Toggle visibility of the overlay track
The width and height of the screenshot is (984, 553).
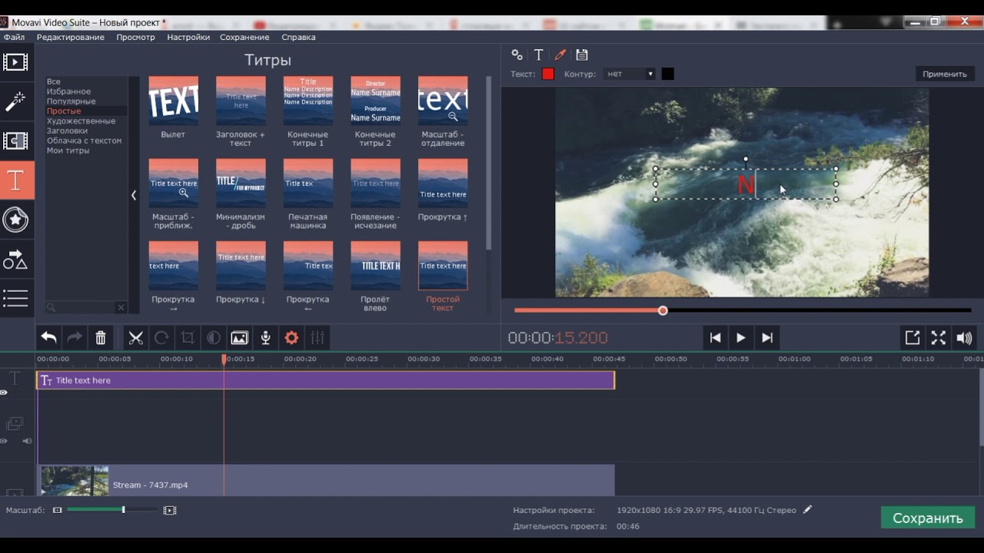tap(4, 441)
